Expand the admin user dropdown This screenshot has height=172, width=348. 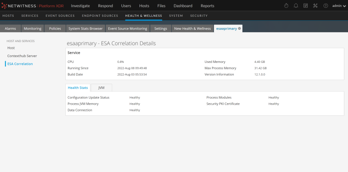(339, 6)
